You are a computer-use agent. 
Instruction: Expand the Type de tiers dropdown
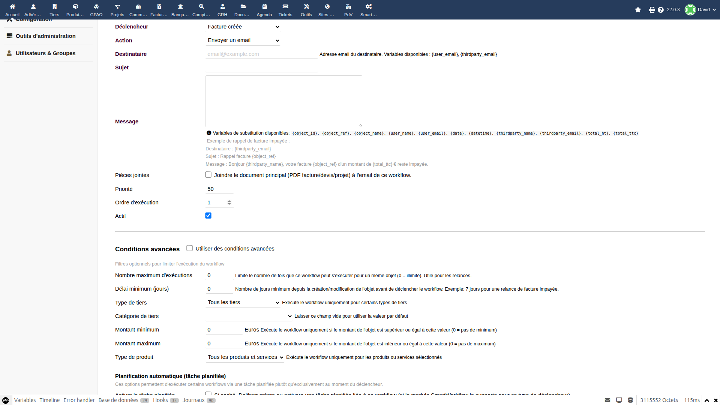[x=243, y=302]
